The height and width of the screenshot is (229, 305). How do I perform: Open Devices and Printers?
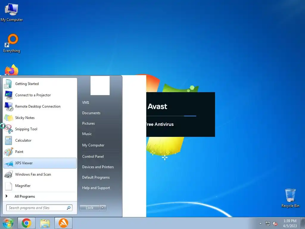98,167
